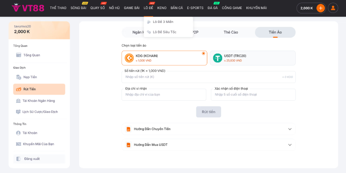The height and width of the screenshot is (173, 346).
Task: Click the Khuyến Mãi Của Bạn ticket icon
Action: click(19, 144)
